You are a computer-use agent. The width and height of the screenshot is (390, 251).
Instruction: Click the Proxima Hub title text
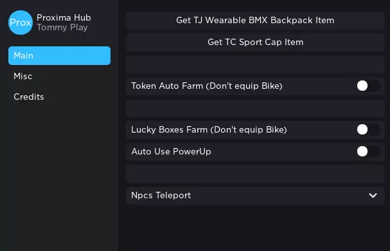coord(64,17)
